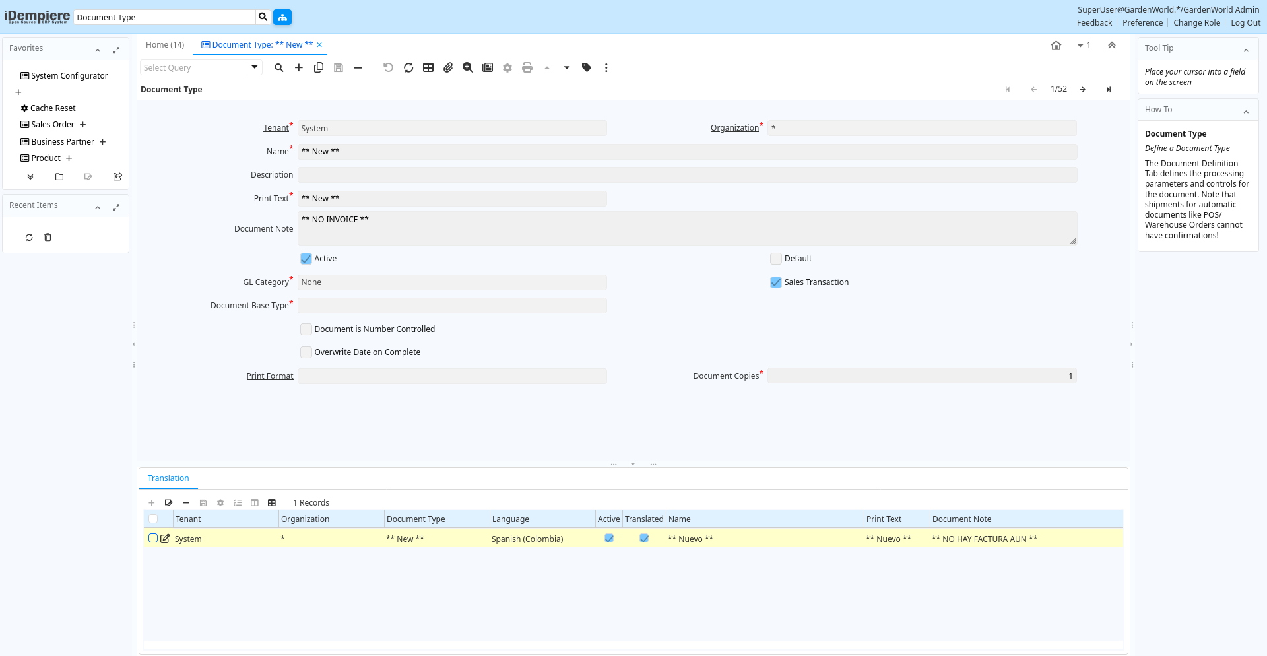Open the menu tree icon beside search
Viewport: 1267px width, 656px height.
point(282,17)
